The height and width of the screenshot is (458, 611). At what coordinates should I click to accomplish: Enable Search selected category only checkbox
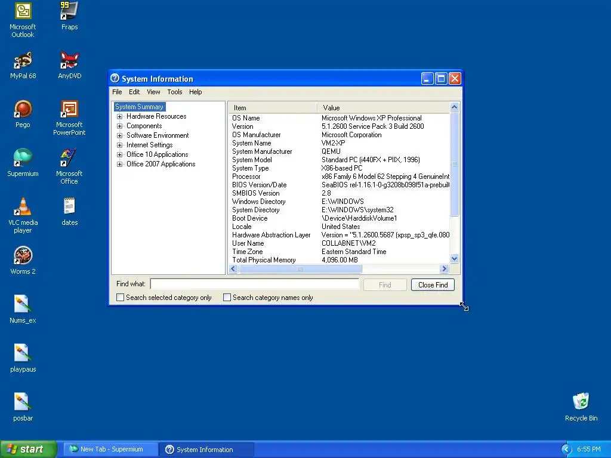click(120, 298)
